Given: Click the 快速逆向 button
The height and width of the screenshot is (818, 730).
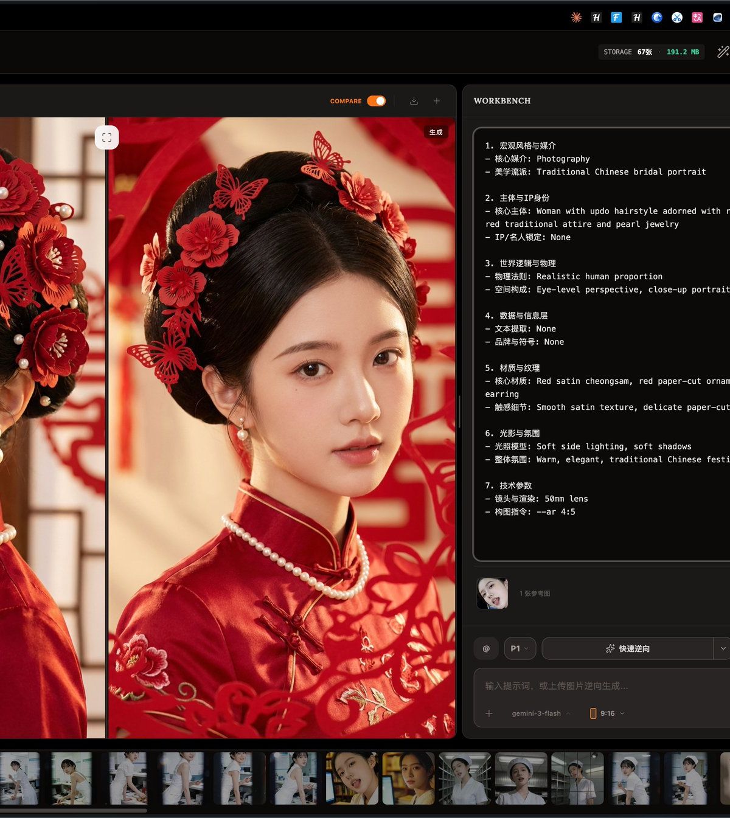Looking at the screenshot, I should [627, 649].
